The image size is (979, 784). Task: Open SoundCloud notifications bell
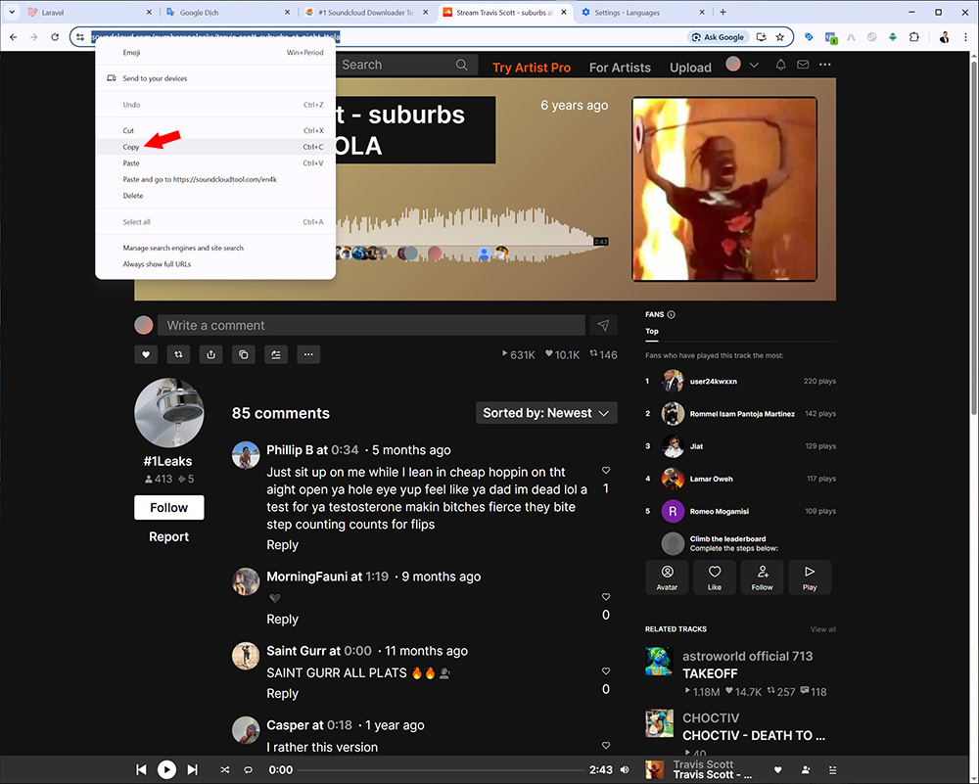pyautogui.click(x=779, y=67)
